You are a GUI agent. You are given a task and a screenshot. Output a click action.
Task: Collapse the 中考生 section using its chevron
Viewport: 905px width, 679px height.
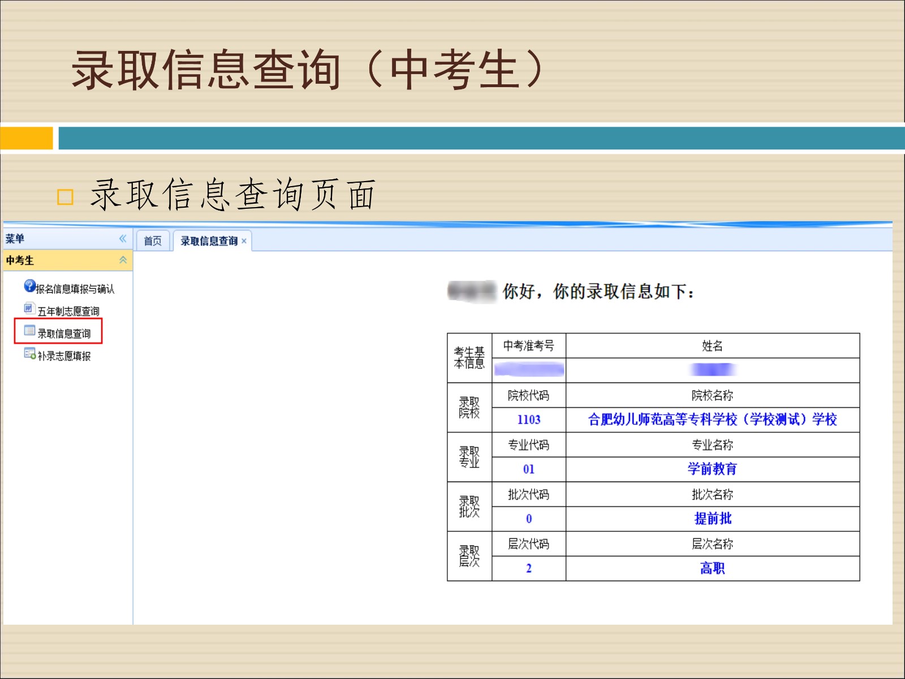pos(123,260)
